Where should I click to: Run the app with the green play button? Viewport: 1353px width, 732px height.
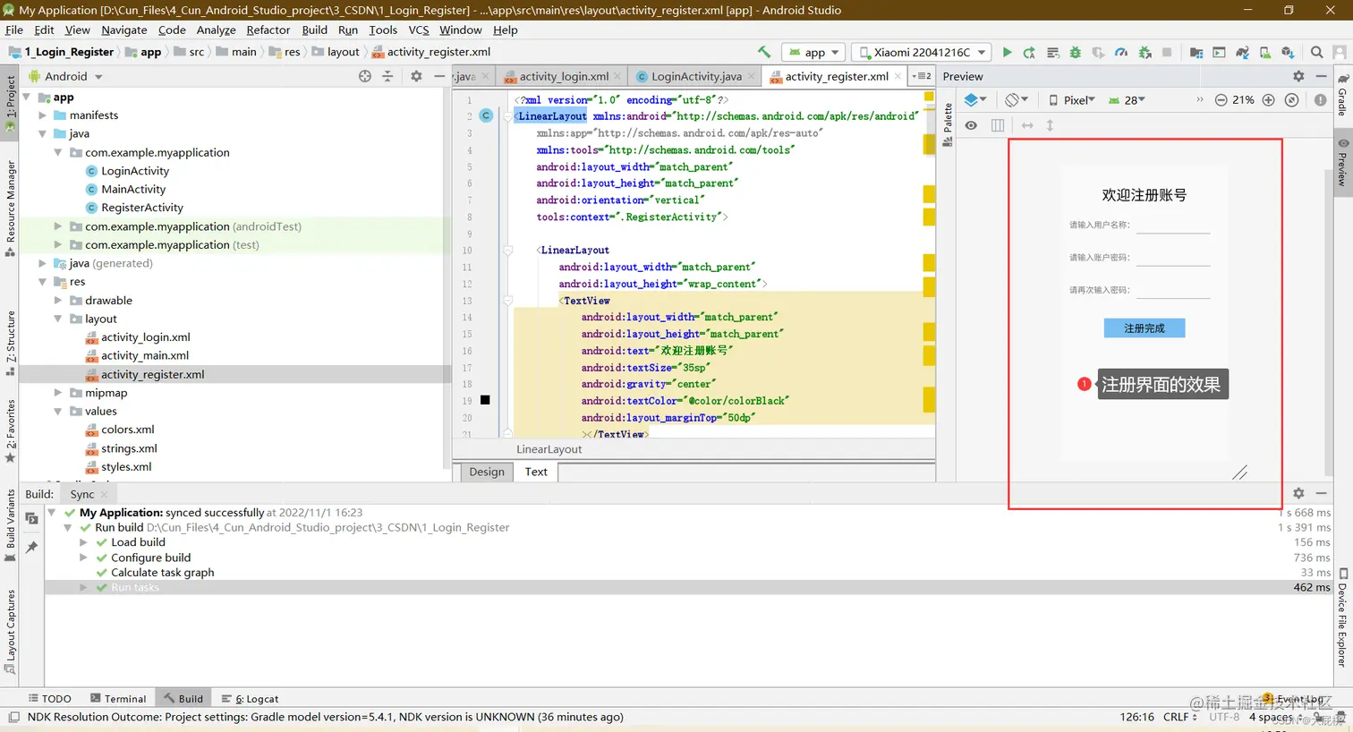pyautogui.click(x=1007, y=53)
